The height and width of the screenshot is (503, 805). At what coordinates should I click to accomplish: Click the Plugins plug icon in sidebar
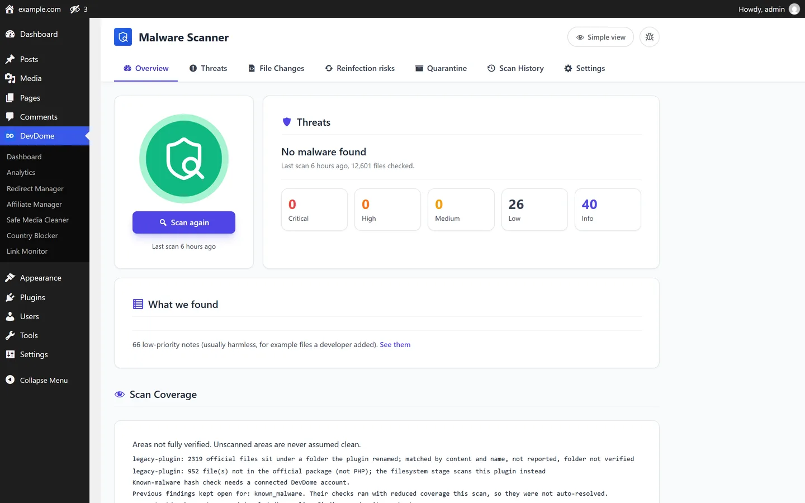click(10, 297)
